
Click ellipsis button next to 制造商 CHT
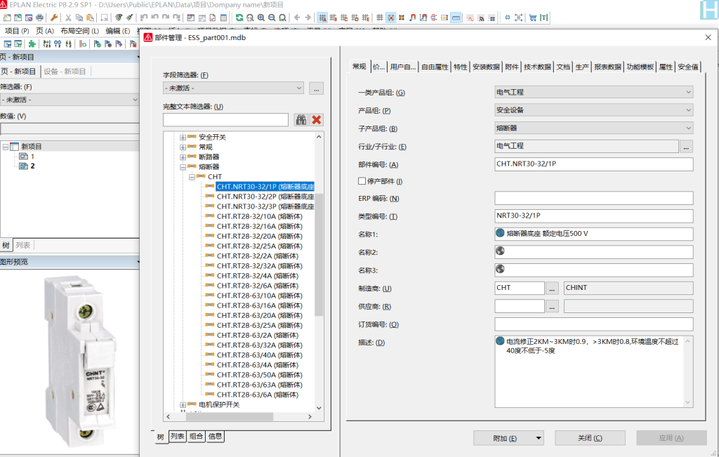[x=552, y=289]
